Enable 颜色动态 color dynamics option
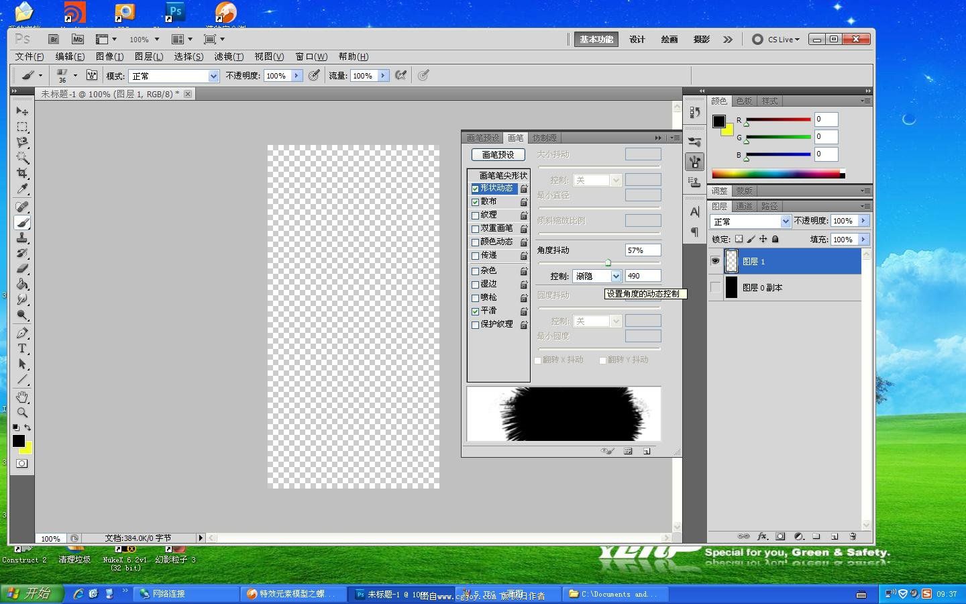Screen dimensions: 966x604 (476, 242)
